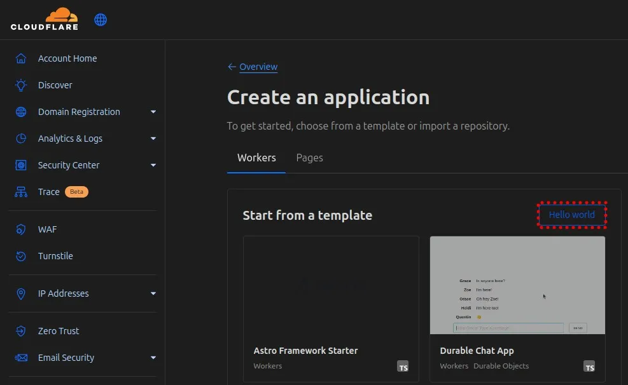Image resolution: width=628 pixels, height=385 pixels.
Task: Expand the IP Addresses submenu arrow
Action: (x=153, y=294)
